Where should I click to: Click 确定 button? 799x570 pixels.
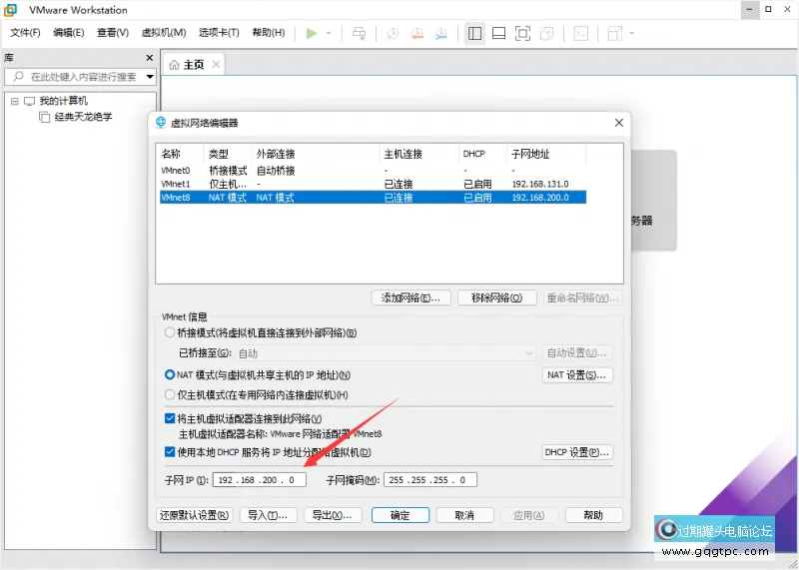(x=400, y=515)
